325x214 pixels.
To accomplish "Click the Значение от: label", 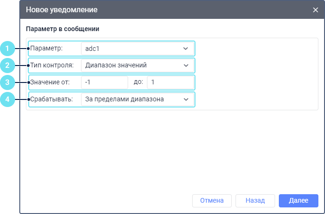I will coord(49,82).
